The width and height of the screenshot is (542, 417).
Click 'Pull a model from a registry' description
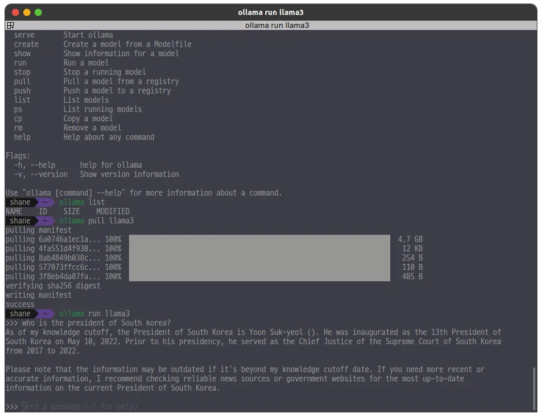(121, 82)
